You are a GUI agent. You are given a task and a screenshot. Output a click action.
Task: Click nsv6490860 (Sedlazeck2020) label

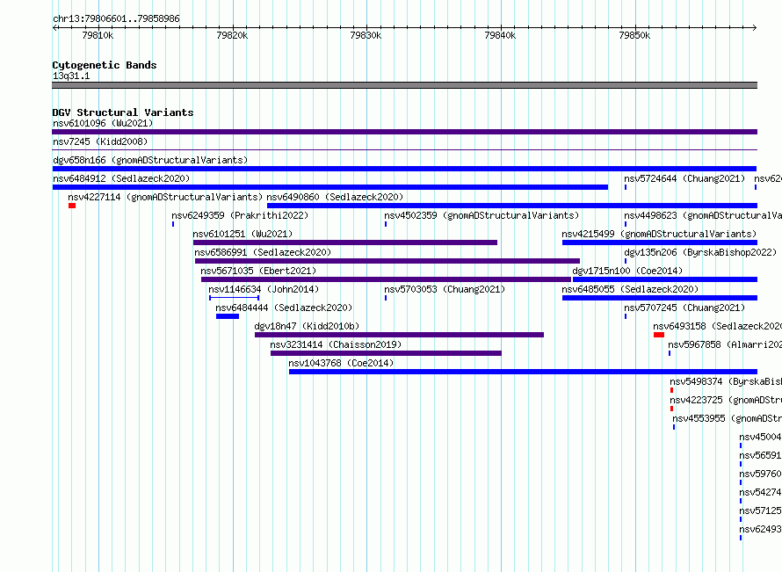pos(335,197)
